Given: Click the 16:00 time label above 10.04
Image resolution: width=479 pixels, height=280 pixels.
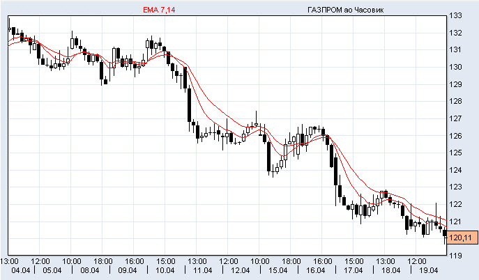Looking at the screenshot, I should [135, 261].
